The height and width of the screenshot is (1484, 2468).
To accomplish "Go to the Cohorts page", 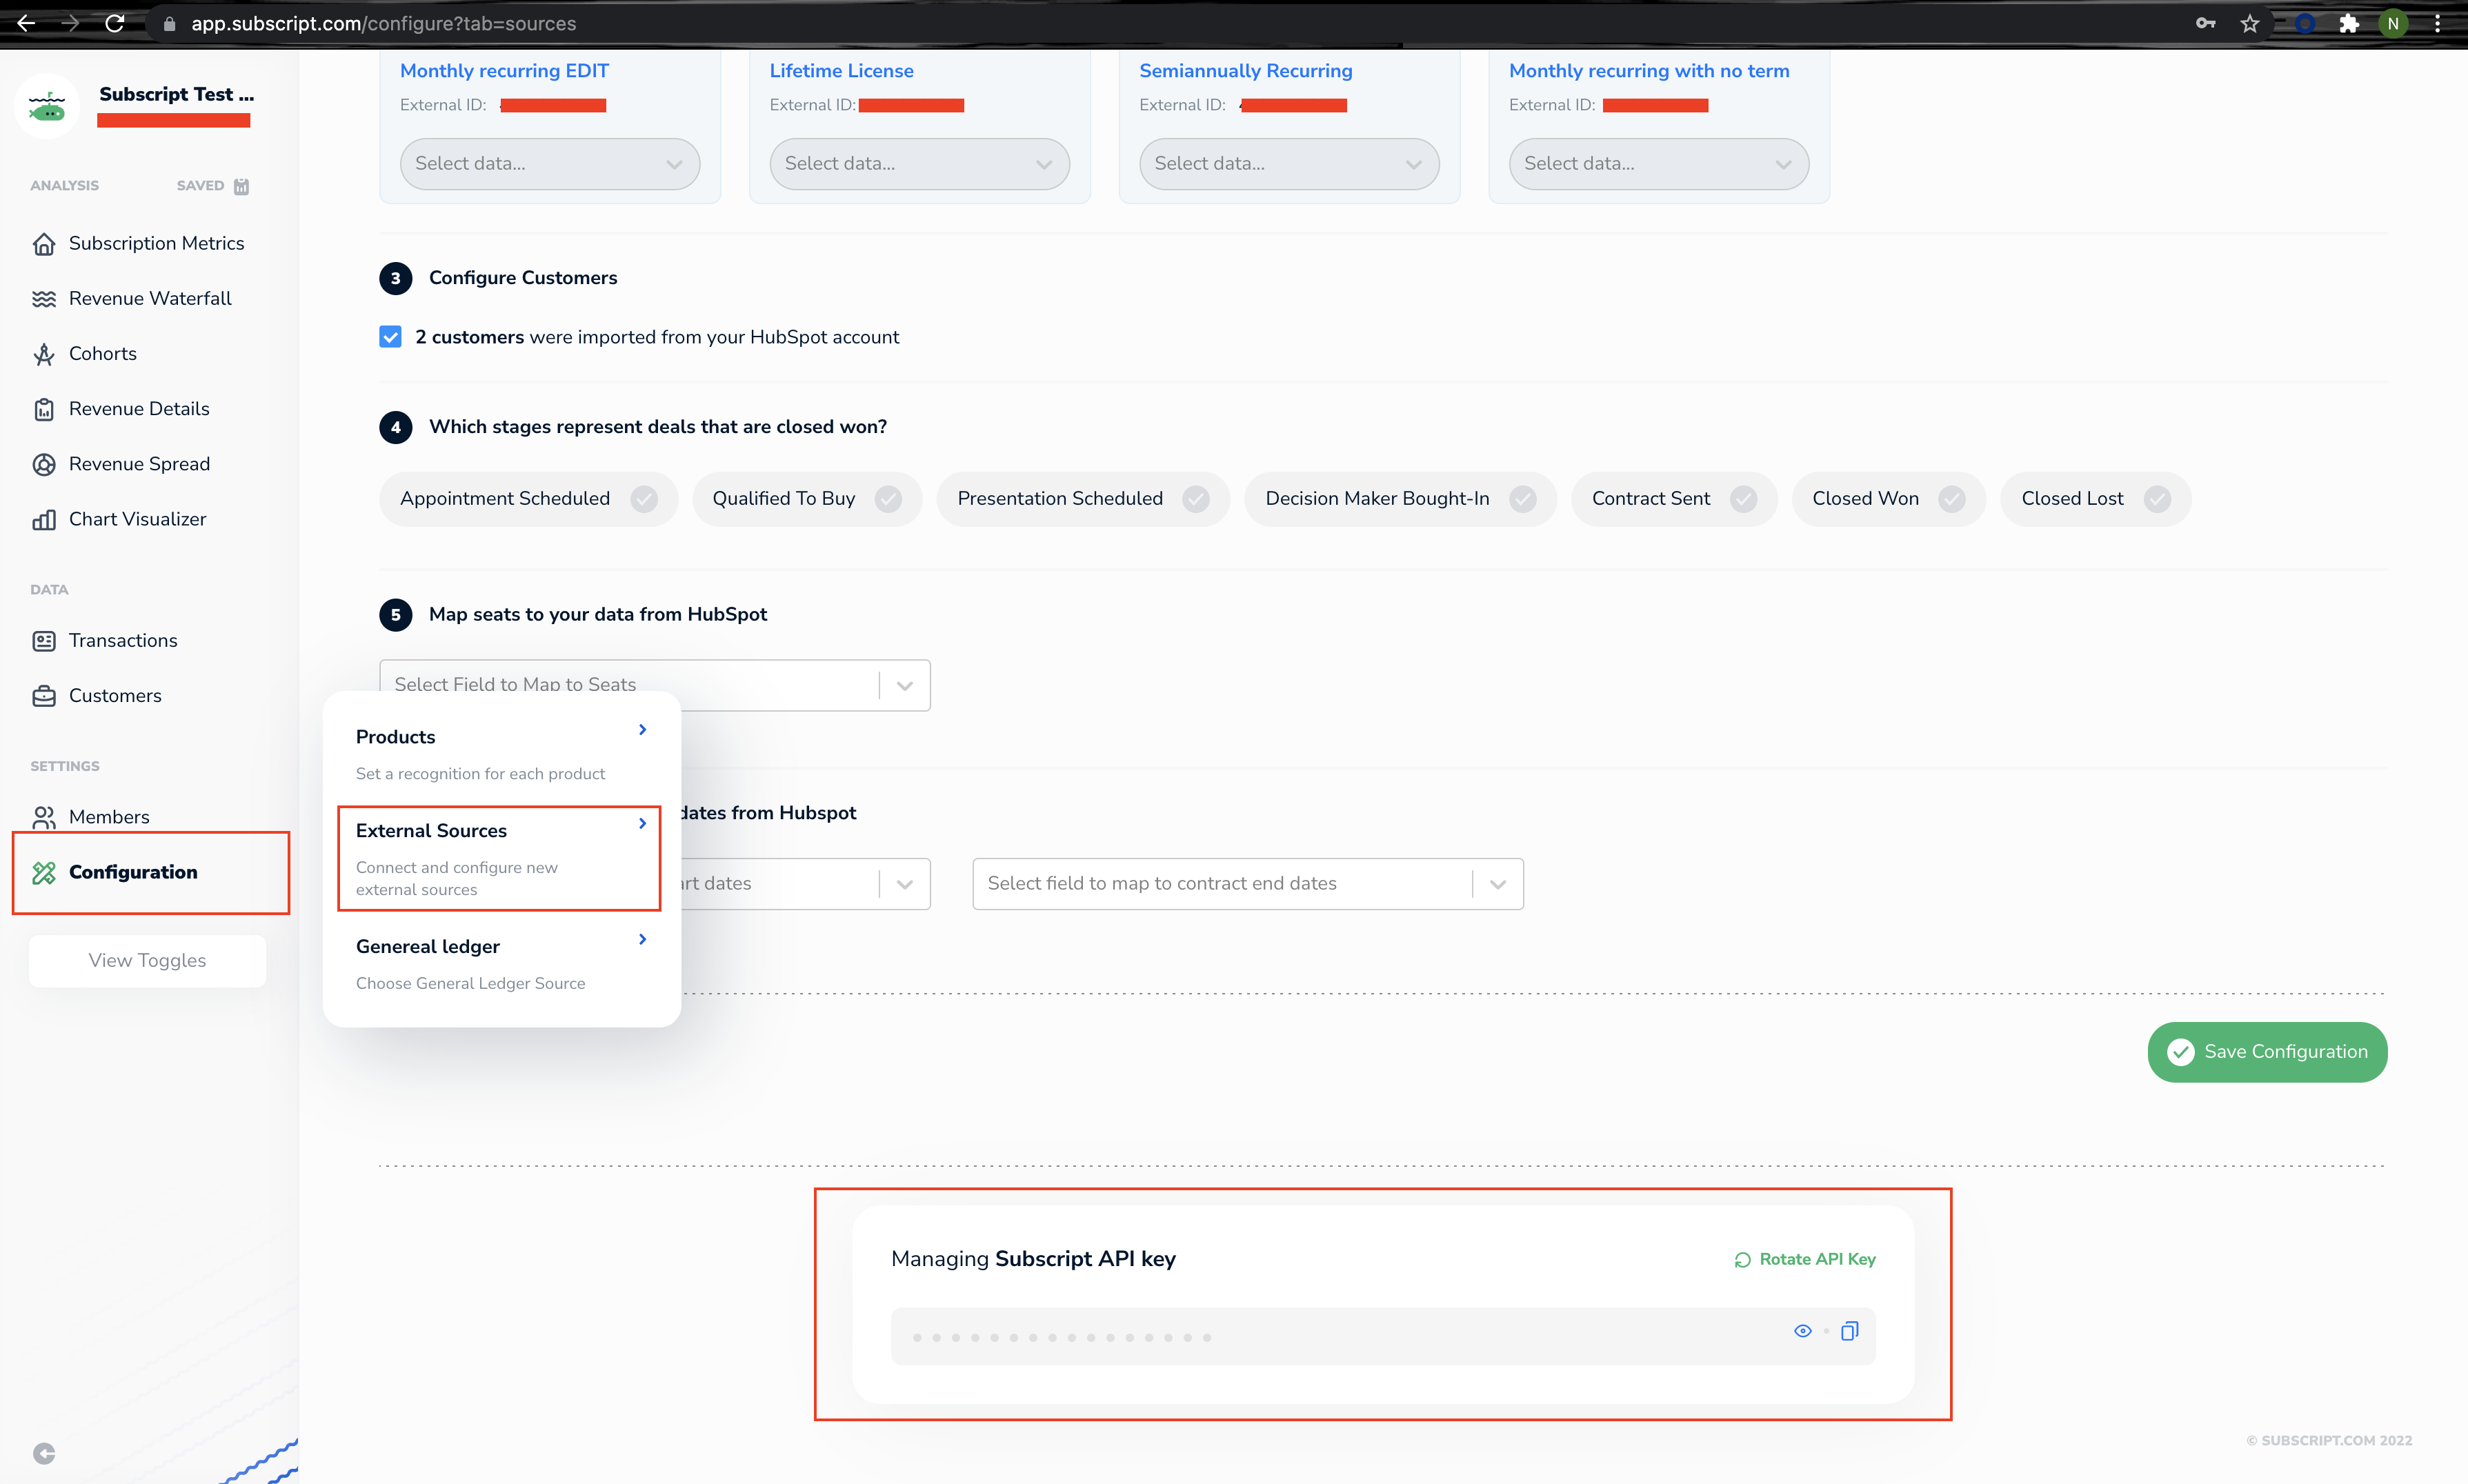I will tap(103, 354).
